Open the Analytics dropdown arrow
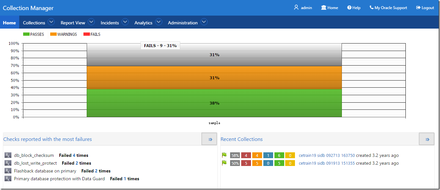The width and height of the screenshot is (440, 190). 159,22
